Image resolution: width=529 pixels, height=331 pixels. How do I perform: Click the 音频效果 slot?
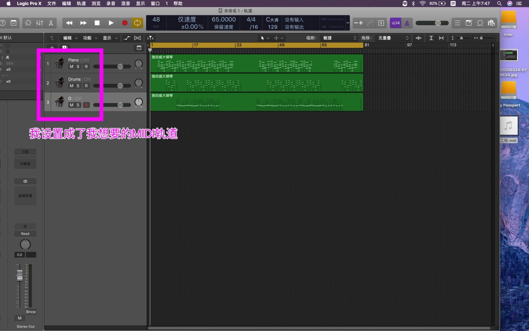(25, 196)
